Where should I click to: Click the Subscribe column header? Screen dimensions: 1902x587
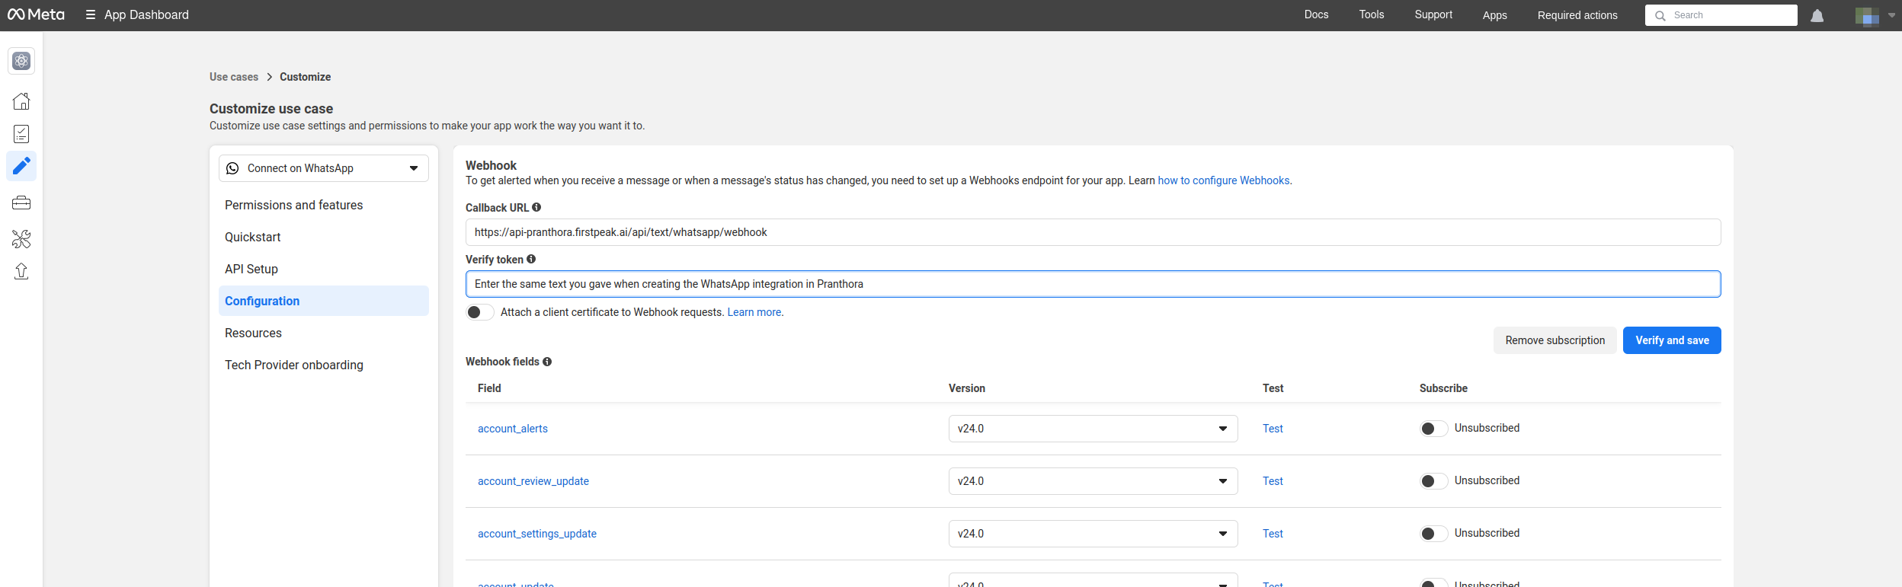1443,388
